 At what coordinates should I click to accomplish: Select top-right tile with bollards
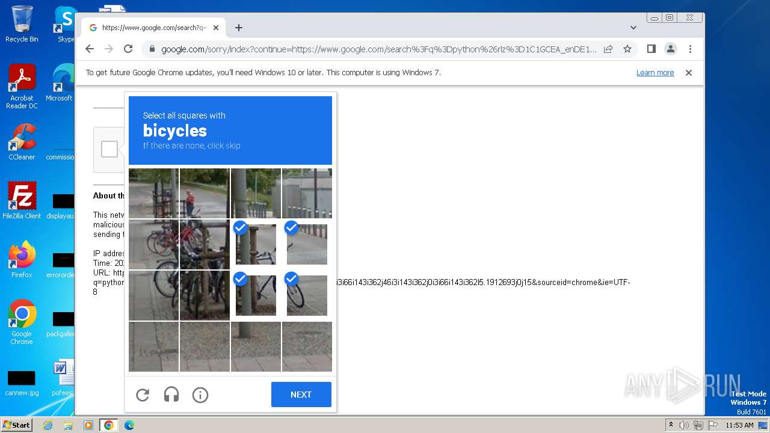pyautogui.click(x=307, y=193)
